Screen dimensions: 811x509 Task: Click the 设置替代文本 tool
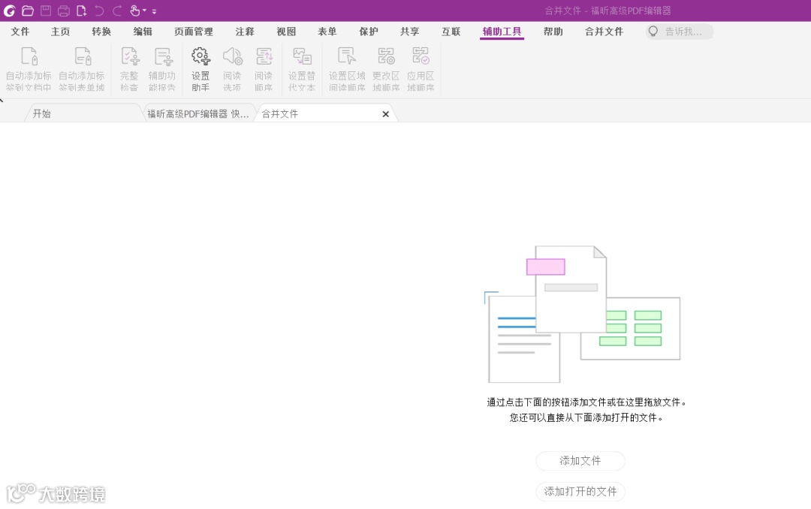point(302,69)
